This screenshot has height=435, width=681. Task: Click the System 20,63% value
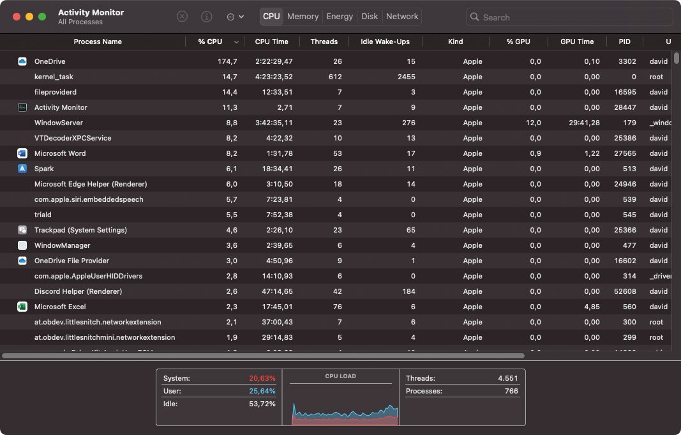click(x=262, y=378)
